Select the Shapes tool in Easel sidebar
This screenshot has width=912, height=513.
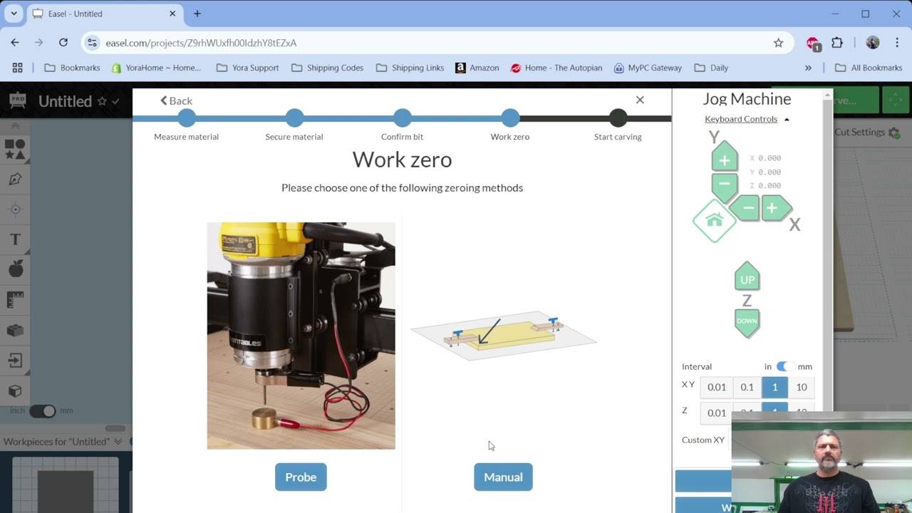pyautogui.click(x=15, y=149)
